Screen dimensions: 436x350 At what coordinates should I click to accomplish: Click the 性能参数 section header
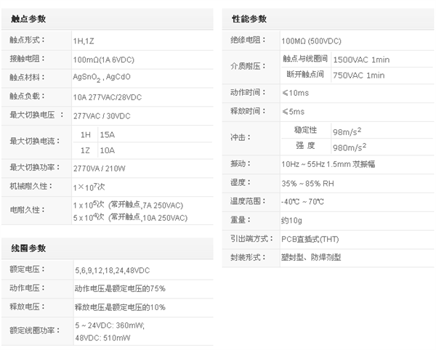point(249,18)
